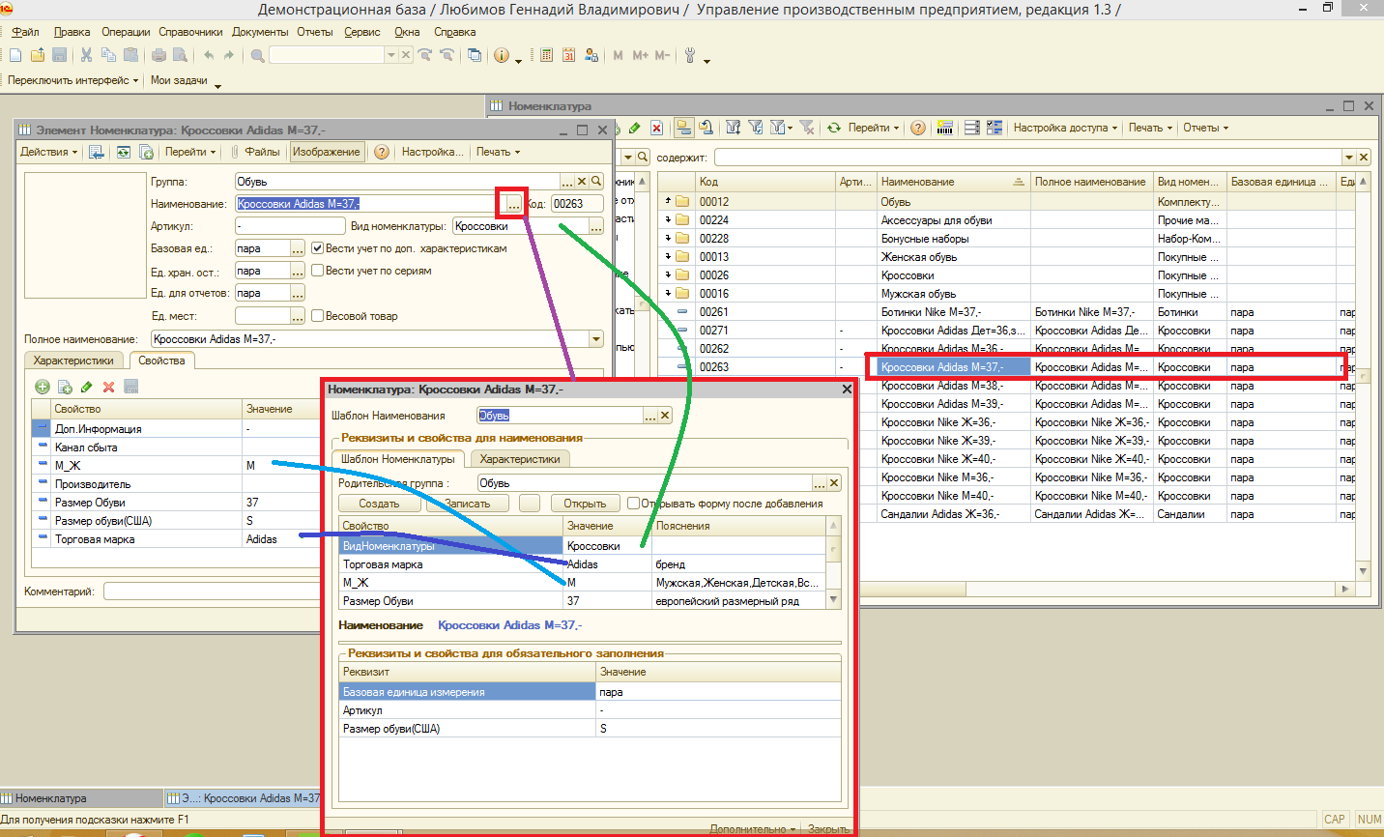1384x837 pixels.
Task: Create a new document from main toolbar
Action: 15,56
